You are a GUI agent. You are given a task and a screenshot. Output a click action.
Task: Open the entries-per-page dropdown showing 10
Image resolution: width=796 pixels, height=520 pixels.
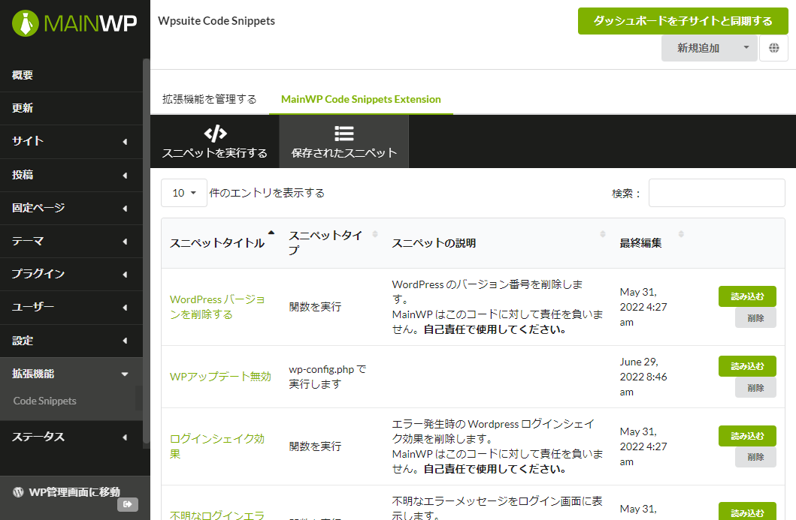(x=183, y=193)
